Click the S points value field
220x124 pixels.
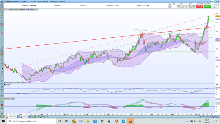(216, 7)
